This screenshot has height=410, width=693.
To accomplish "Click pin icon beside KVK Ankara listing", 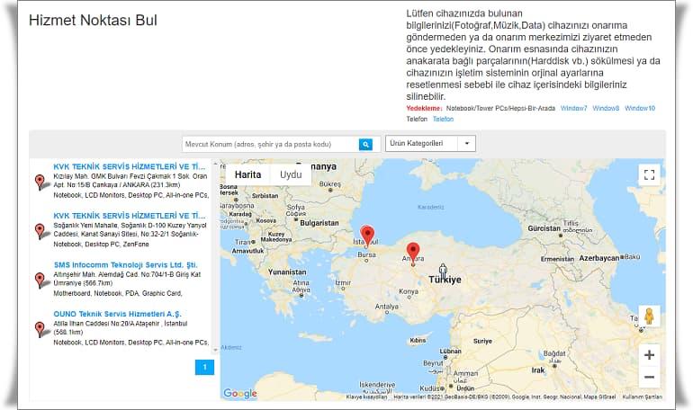I will pyautogui.click(x=40, y=182).
